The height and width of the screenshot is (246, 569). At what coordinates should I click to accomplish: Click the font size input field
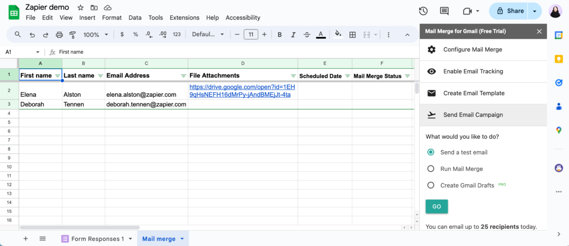click(x=251, y=35)
